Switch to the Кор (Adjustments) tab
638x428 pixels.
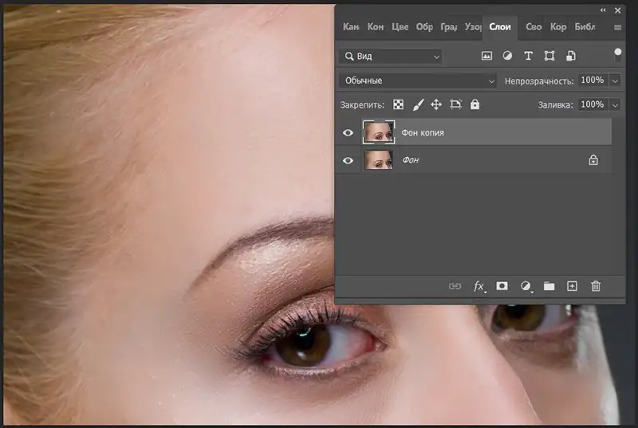pos(557,27)
